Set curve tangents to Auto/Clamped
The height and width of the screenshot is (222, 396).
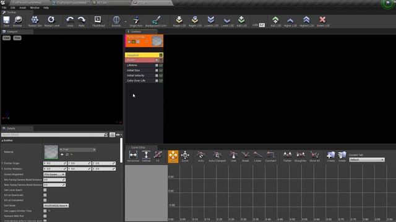(x=217, y=156)
